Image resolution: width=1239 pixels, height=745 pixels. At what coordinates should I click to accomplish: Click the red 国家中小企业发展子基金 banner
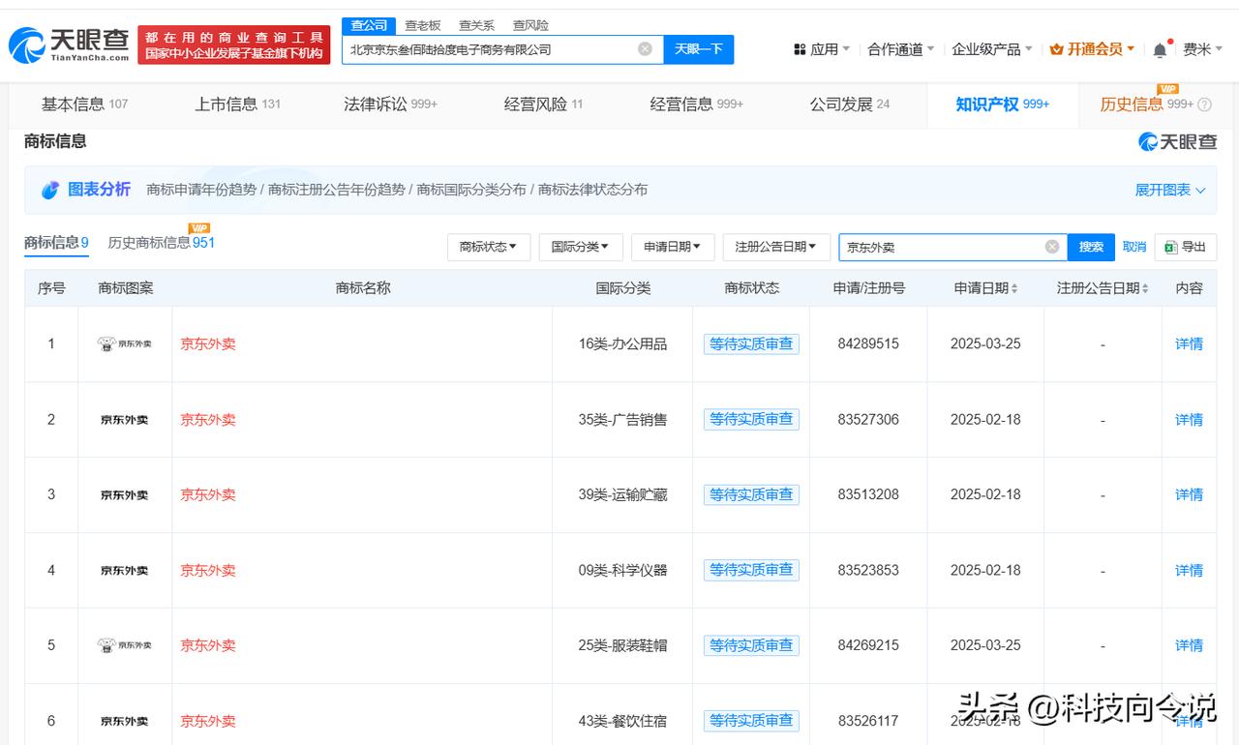(x=234, y=45)
